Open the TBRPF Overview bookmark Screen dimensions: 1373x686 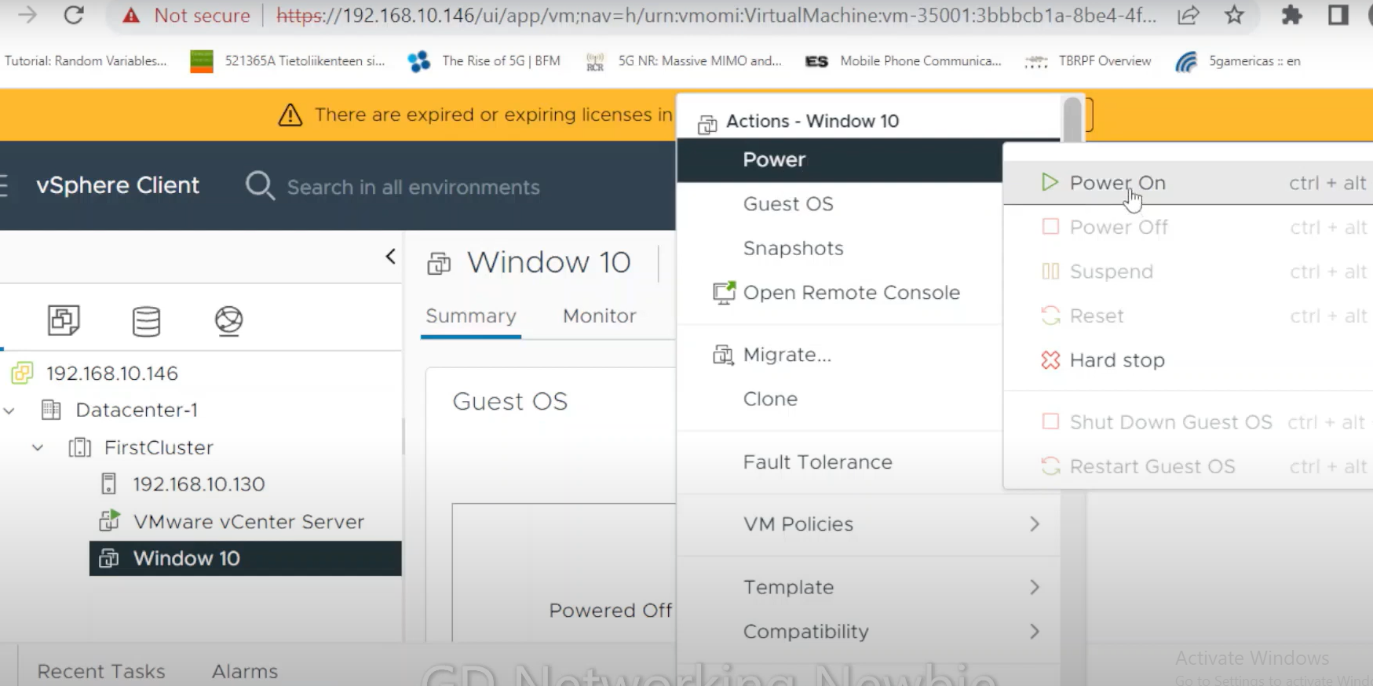(x=1088, y=60)
